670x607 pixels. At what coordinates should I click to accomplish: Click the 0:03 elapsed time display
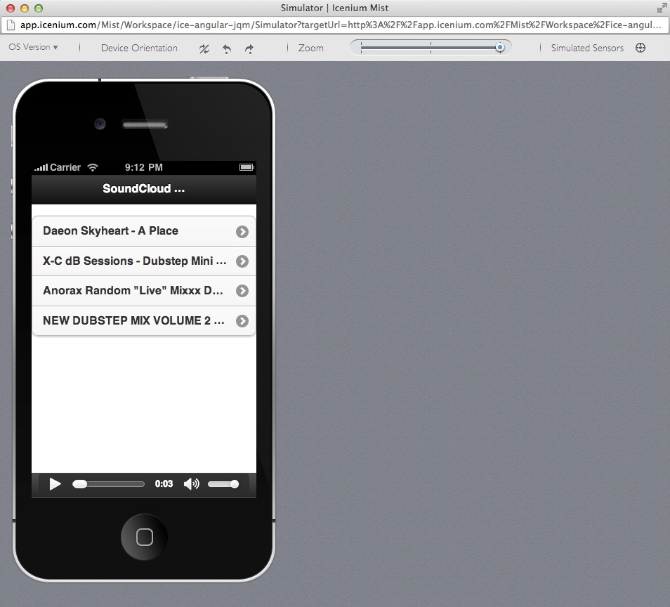tap(164, 484)
